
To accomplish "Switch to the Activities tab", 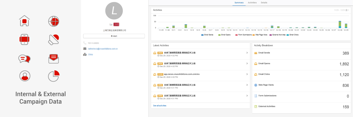I will (252, 3).
